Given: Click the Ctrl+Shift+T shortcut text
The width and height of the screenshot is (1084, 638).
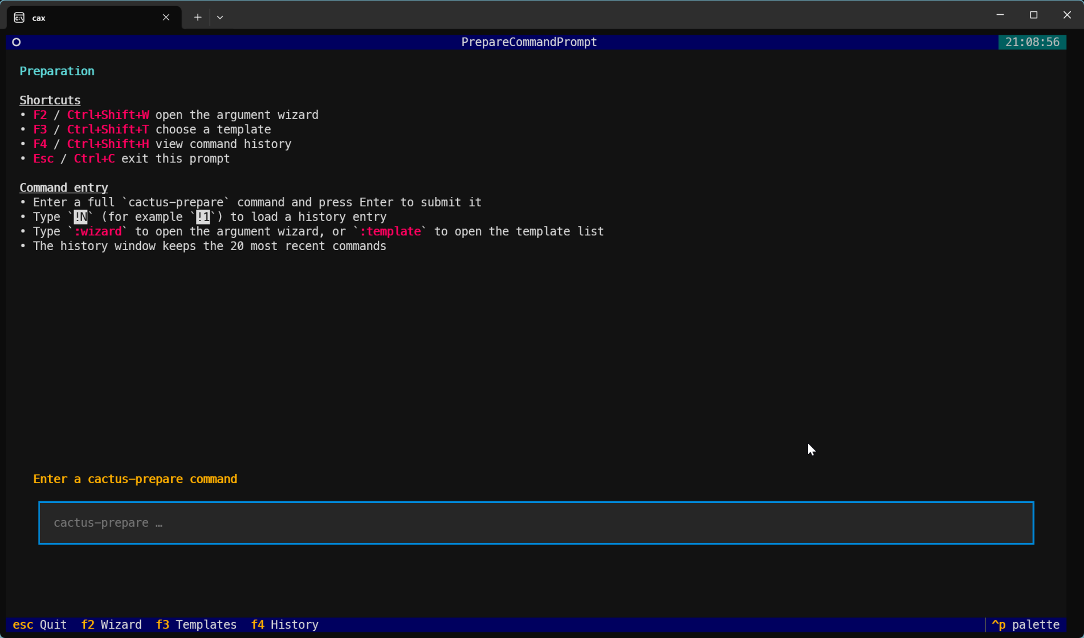Looking at the screenshot, I should coord(108,130).
